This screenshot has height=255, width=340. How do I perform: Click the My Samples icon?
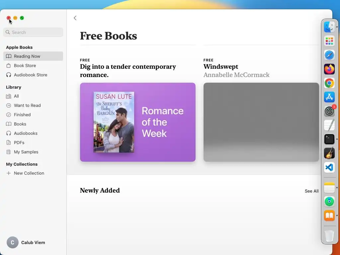(9, 152)
